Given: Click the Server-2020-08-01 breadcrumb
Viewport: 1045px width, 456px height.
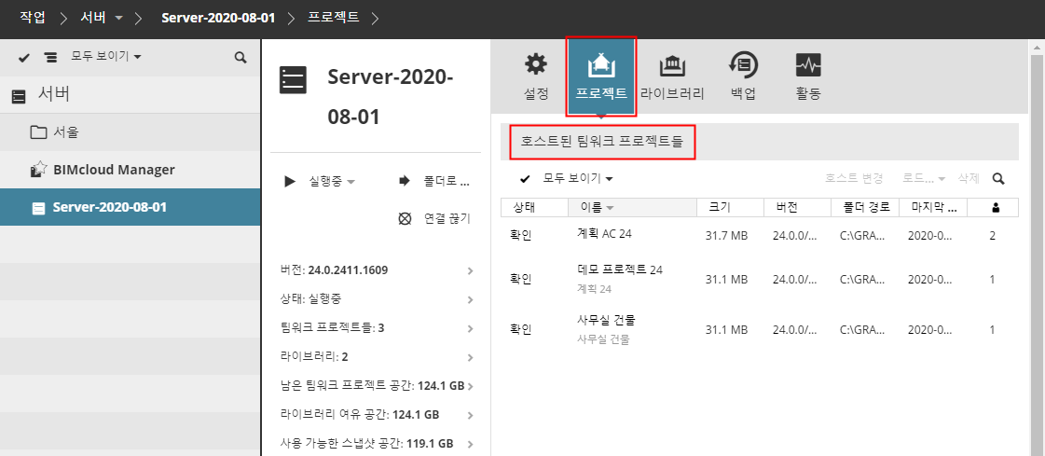Looking at the screenshot, I should pos(218,18).
